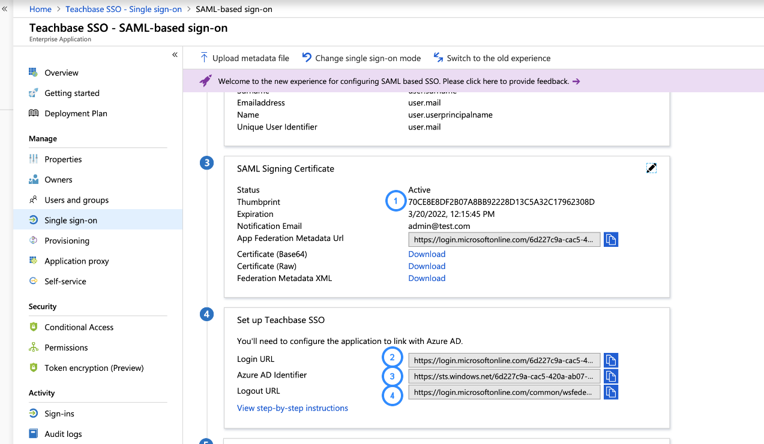Download the Federation Metadata XML
764x444 pixels.
pyautogui.click(x=427, y=278)
